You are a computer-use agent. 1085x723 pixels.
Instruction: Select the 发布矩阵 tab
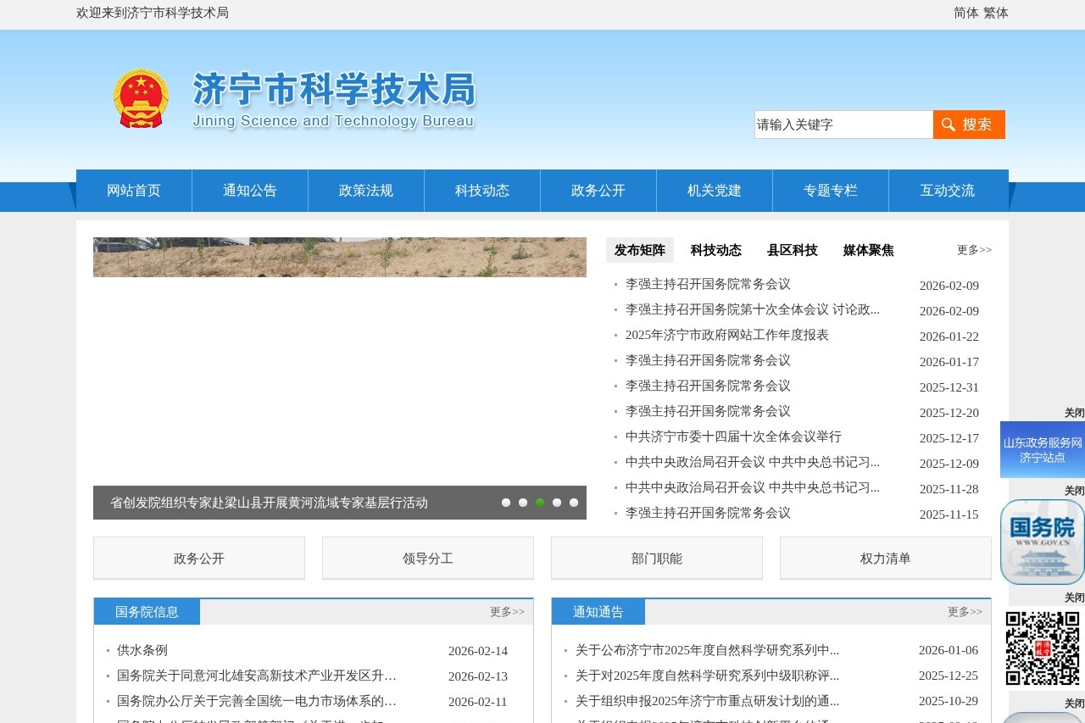tap(640, 250)
